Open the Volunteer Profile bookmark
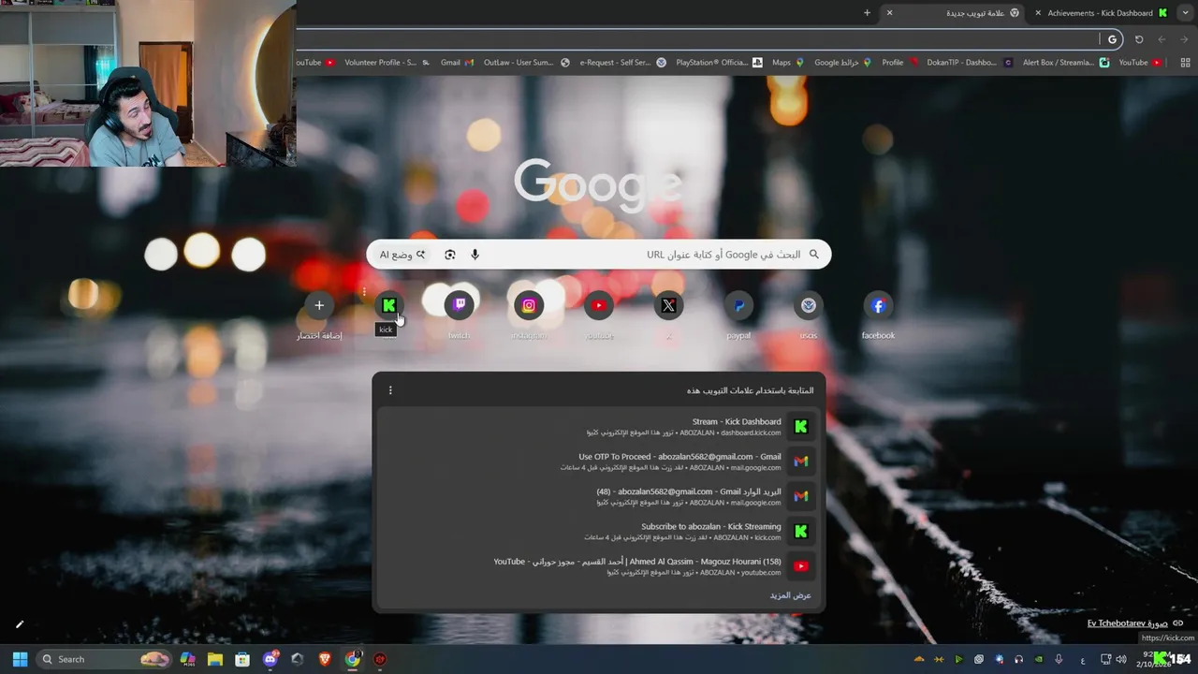Image resolution: width=1198 pixels, height=674 pixels. pyautogui.click(x=387, y=63)
